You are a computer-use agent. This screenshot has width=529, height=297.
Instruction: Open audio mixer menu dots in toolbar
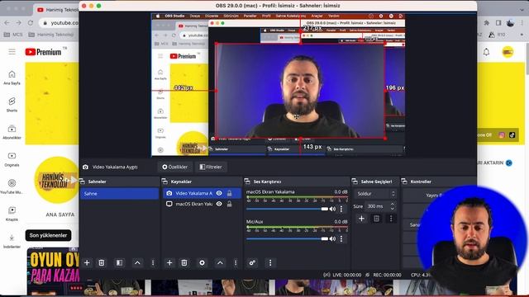coord(270,262)
